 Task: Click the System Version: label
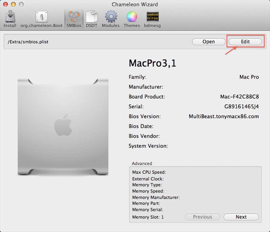click(x=148, y=146)
